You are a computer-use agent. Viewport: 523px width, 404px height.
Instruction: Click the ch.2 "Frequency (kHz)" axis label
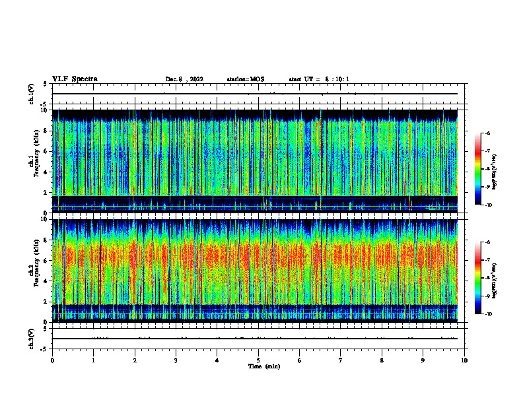(x=36, y=263)
